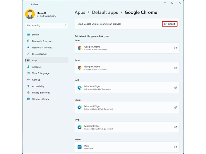
Task: Click the Default apps breadcrumb link
Action: (105, 12)
